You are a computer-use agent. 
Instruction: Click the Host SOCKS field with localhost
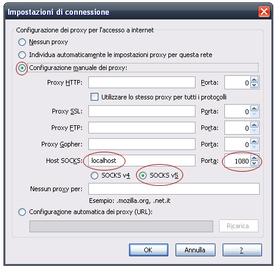[142, 161]
